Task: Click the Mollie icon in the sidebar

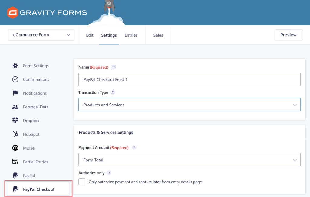Action: pos(15,148)
